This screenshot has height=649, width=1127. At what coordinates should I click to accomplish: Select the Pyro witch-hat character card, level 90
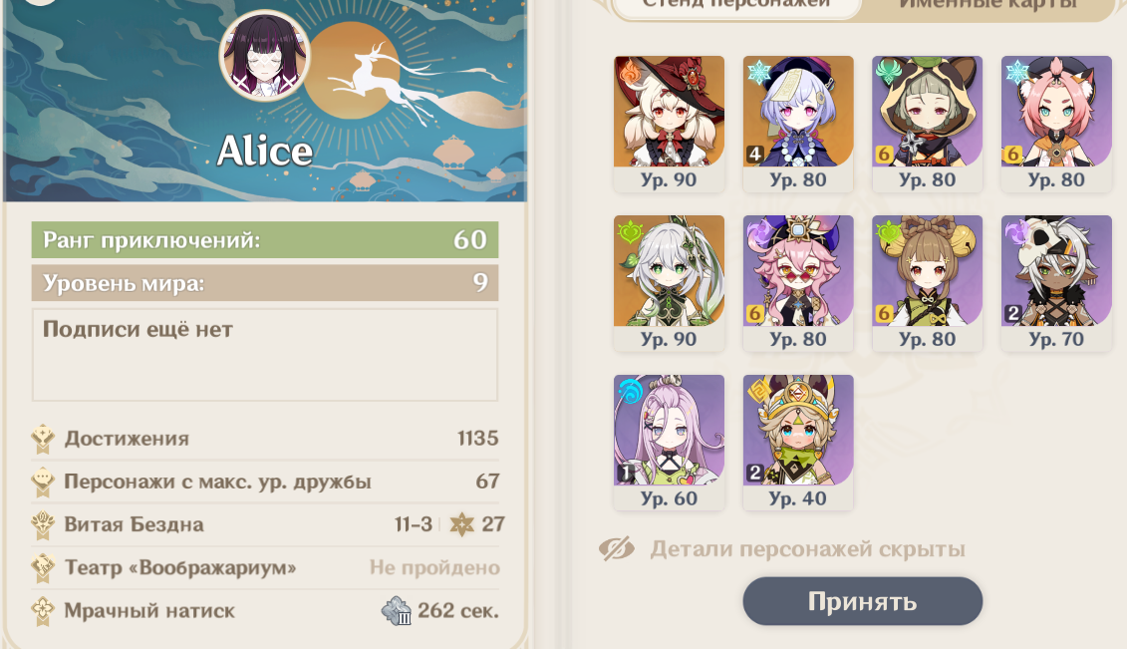pos(669,123)
